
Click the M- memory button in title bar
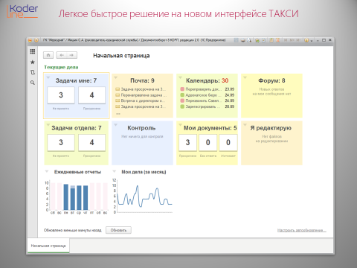(298, 40)
